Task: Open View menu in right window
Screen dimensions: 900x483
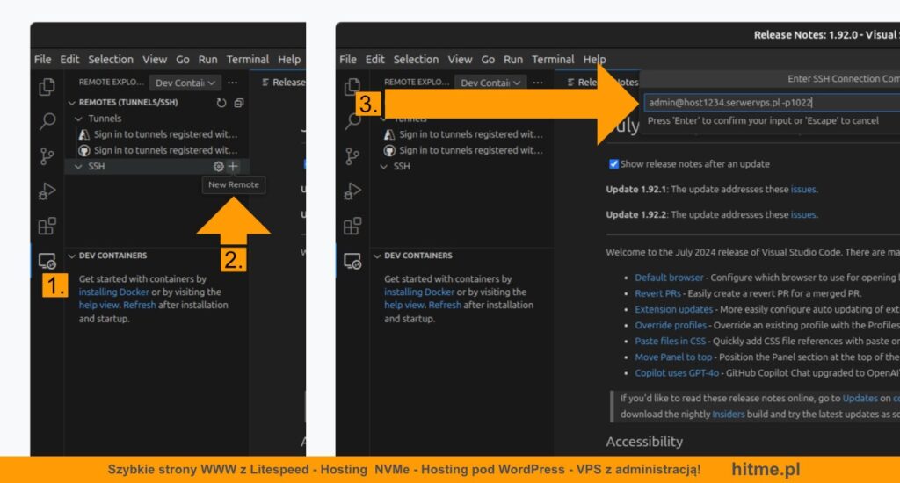Action: click(x=460, y=59)
